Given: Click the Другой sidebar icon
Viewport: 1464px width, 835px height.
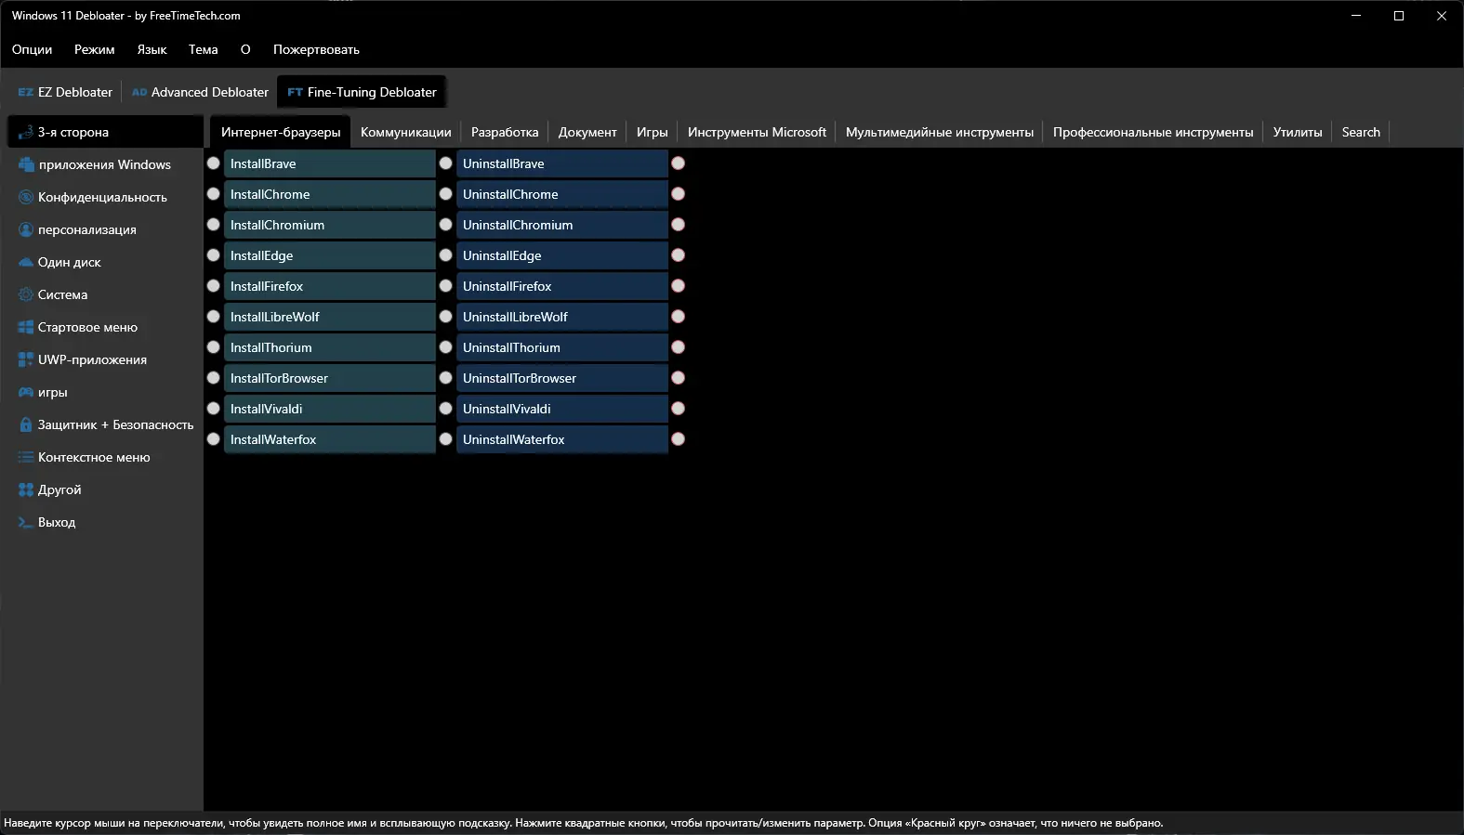Looking at the screenshot, I should pyautogui.click(x=26, y=489).
